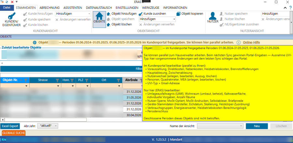The width and height of the screenshot is (293, 143).
Task: Open the Hsnr. filter row dropdown
Action: [73, 86]
